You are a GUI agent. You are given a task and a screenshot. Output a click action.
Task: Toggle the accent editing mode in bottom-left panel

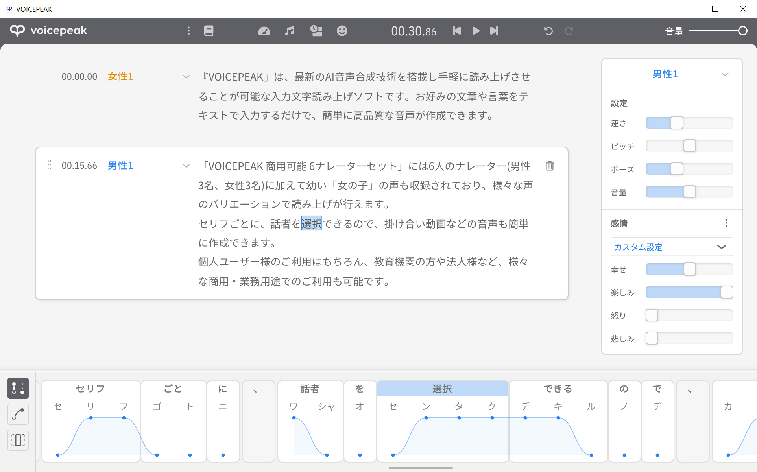tap(18, 388)
